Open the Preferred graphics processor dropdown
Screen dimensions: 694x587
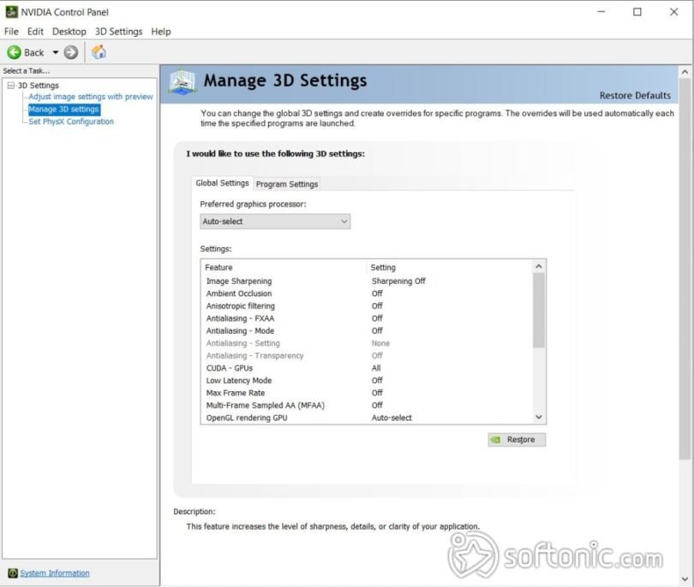click(274, 221)
